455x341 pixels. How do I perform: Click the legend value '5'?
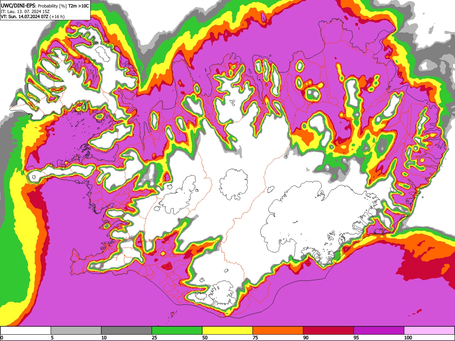52,337
